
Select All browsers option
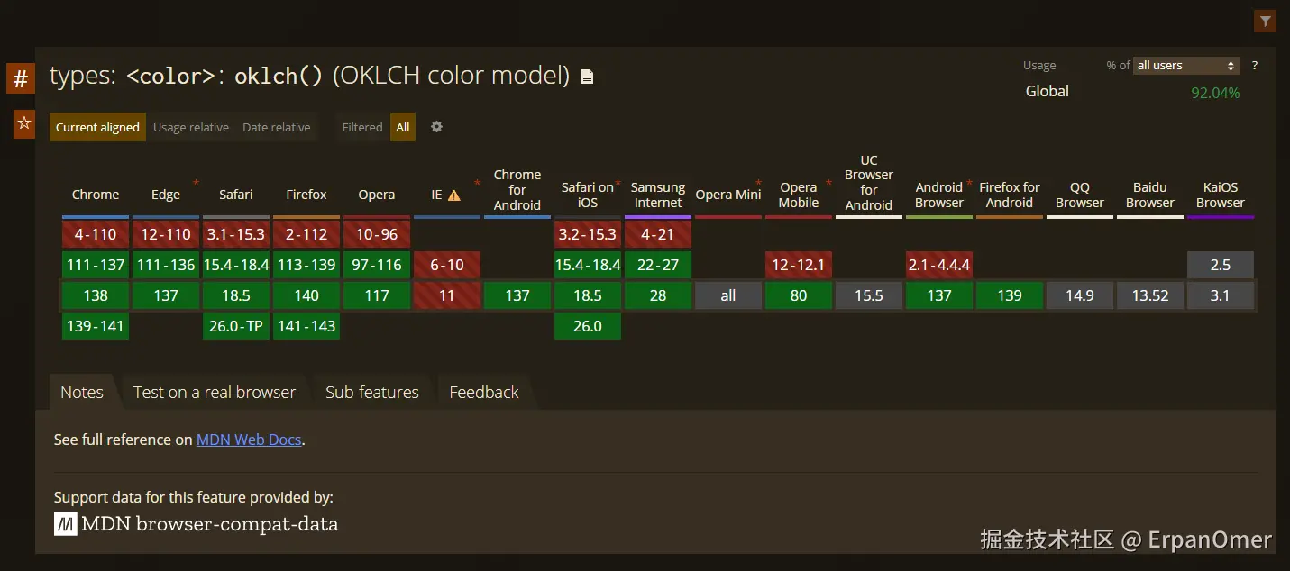pyautogui.click(x=403, y=127)
